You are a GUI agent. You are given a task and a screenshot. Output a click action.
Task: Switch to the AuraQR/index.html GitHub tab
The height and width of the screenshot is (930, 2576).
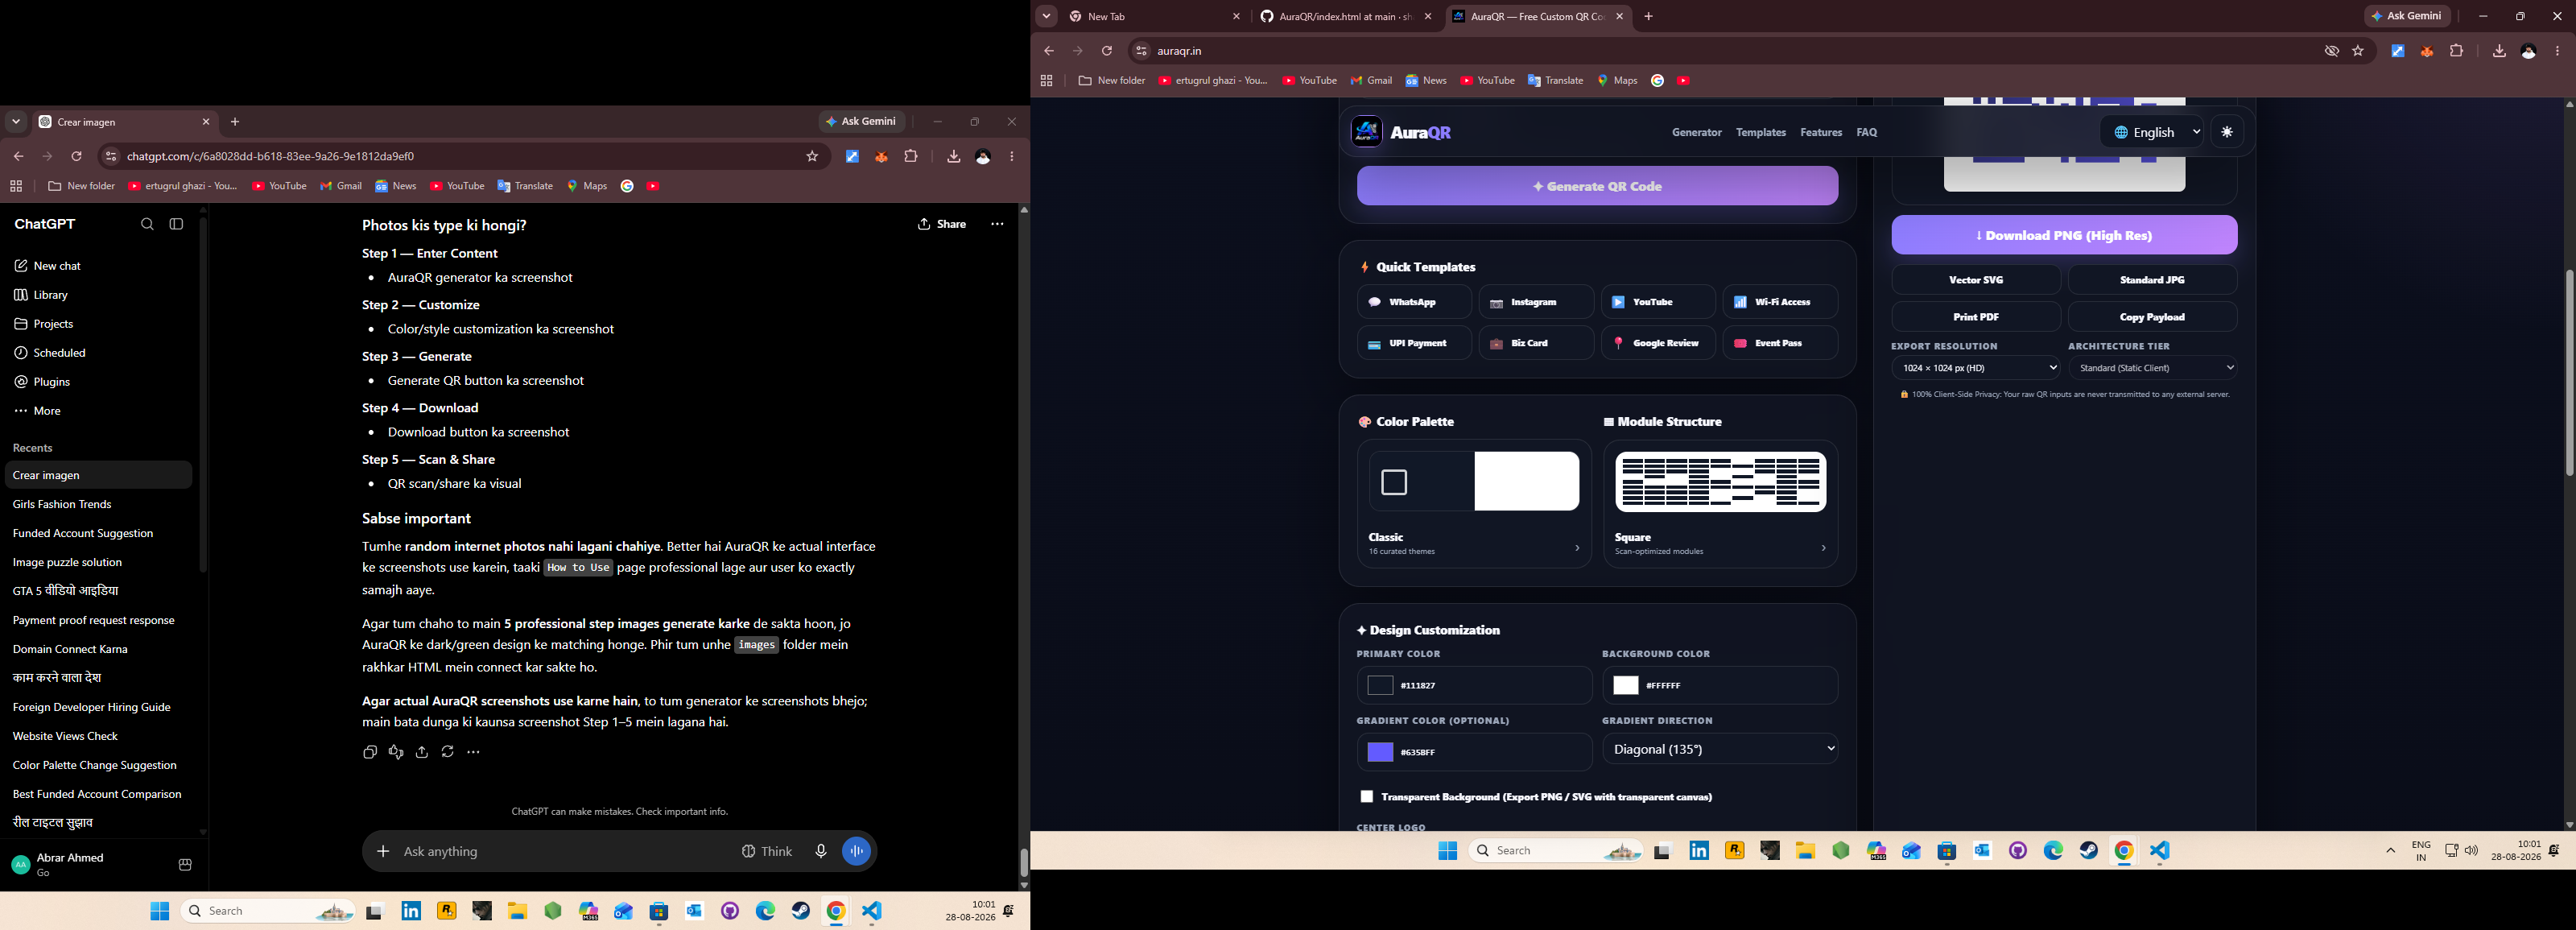(x=1345, y=17)
